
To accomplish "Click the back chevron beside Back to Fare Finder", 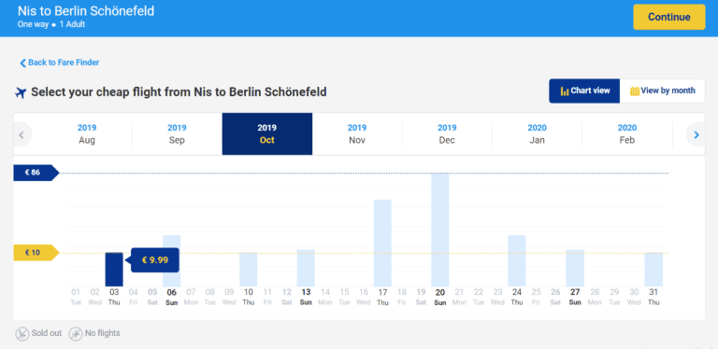I will 22,63.
